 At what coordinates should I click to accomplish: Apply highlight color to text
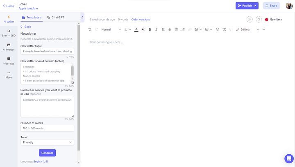tap(143, 29)
